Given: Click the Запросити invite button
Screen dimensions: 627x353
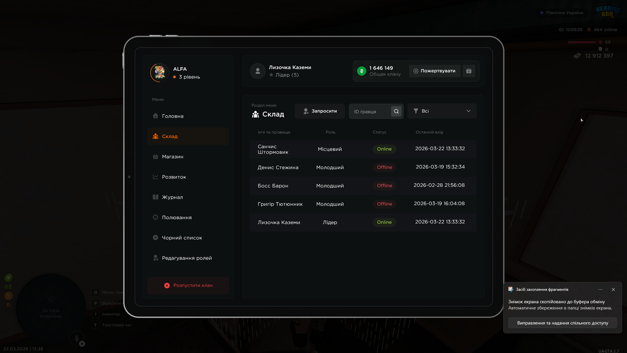Looking at the screenshot, I should tap(320, 111).
